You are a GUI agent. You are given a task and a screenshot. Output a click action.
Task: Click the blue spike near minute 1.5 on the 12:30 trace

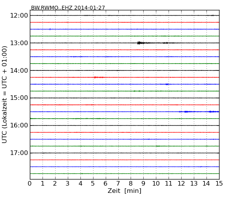[x=50, y=29]
